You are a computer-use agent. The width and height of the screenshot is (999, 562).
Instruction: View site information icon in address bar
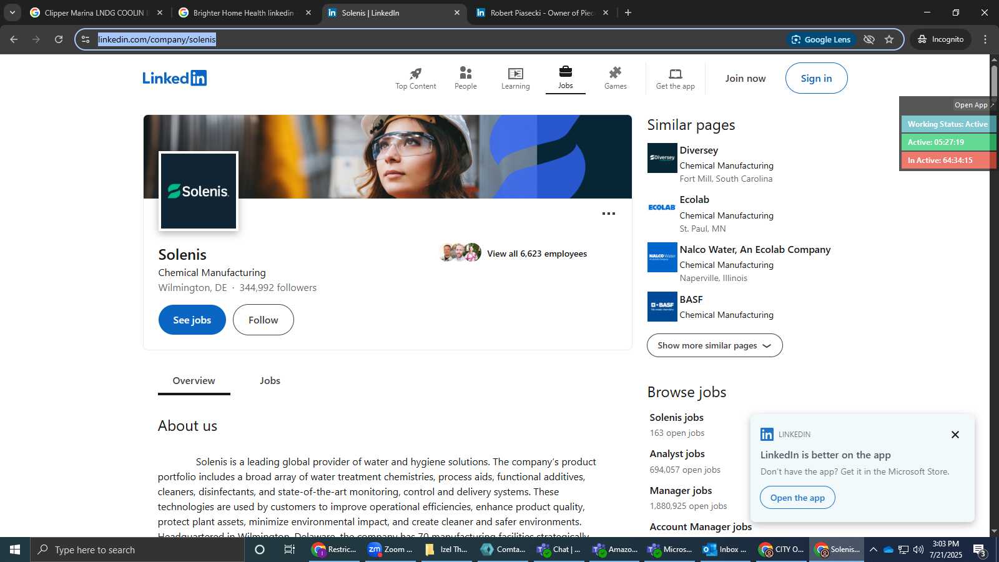click(x=86, y=39)
